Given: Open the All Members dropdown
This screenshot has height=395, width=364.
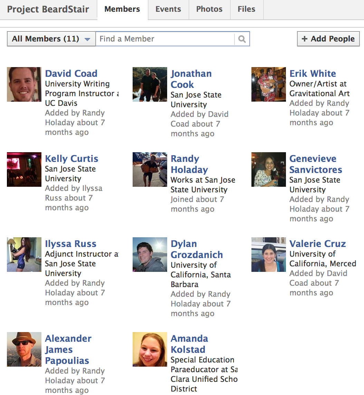Looking at the screenshot, I should 51,39.
